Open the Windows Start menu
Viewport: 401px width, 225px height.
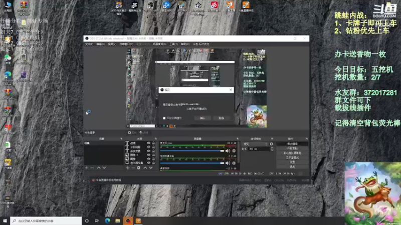(x=5, y=220)
